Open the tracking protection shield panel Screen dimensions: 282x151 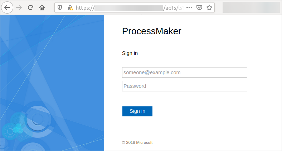(x=60, y=7)
